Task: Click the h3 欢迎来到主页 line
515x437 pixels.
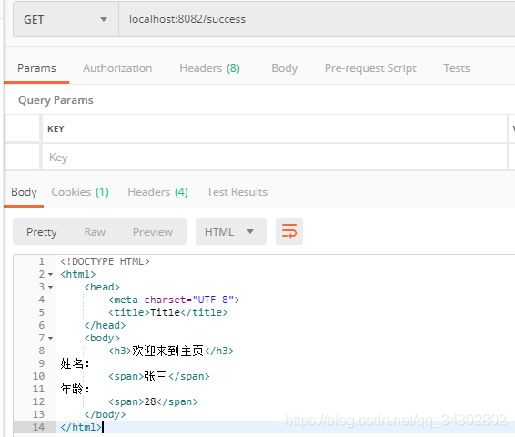Action: click(171, 351)
